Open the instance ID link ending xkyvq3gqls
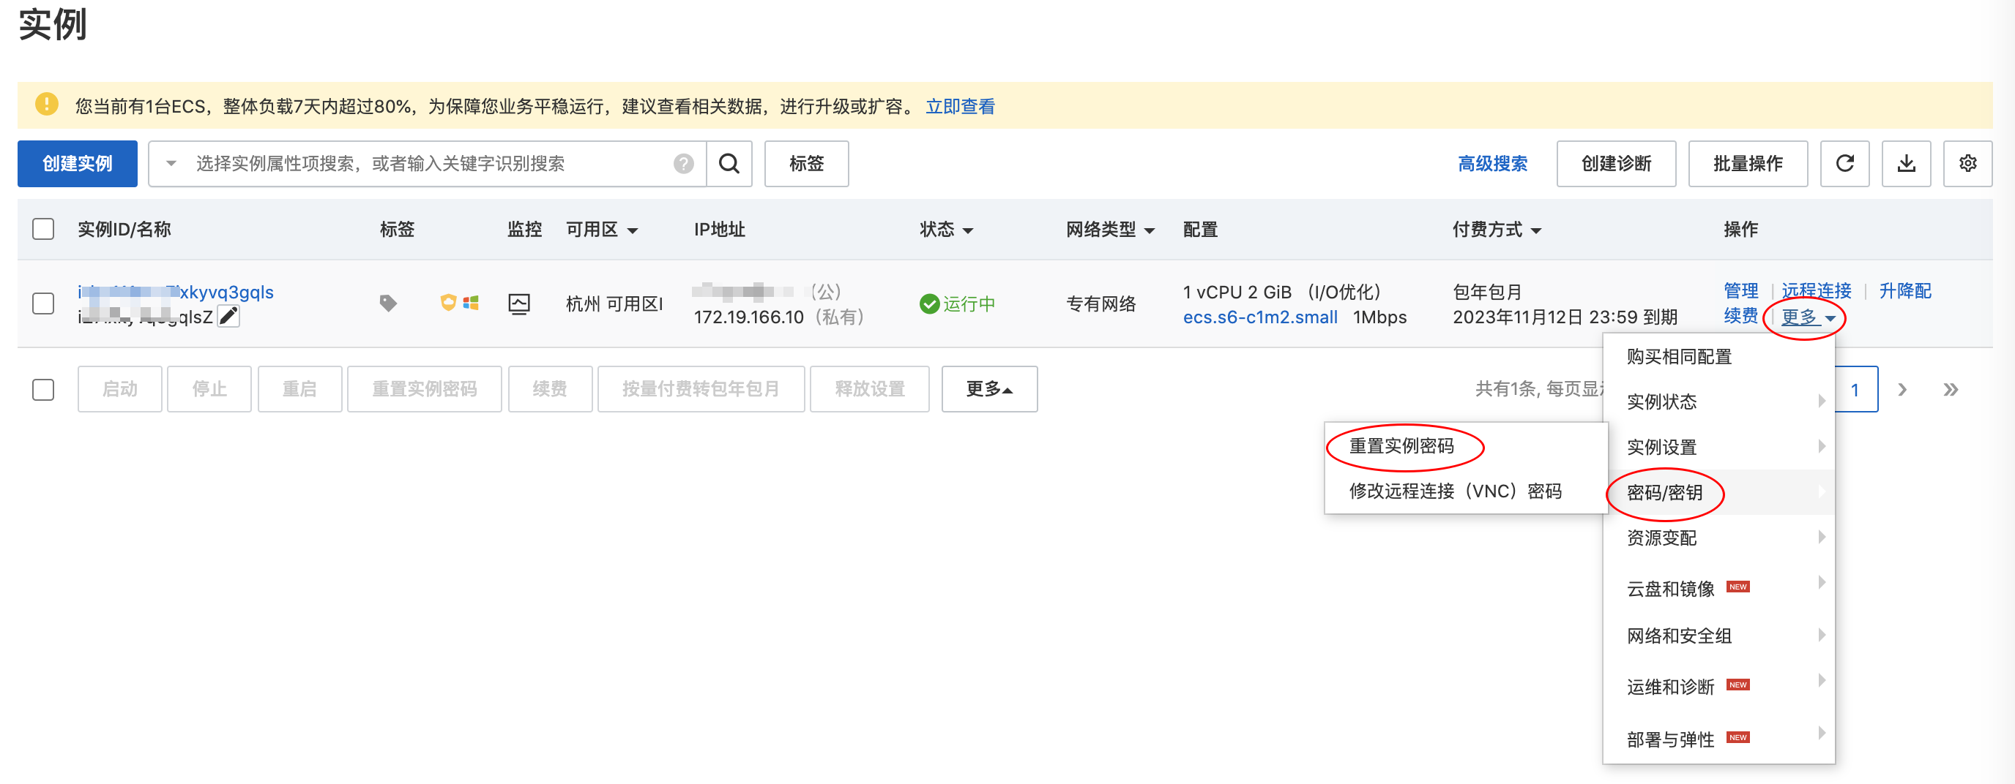This screenshot has width=2015, height=784. pos(176,293)
